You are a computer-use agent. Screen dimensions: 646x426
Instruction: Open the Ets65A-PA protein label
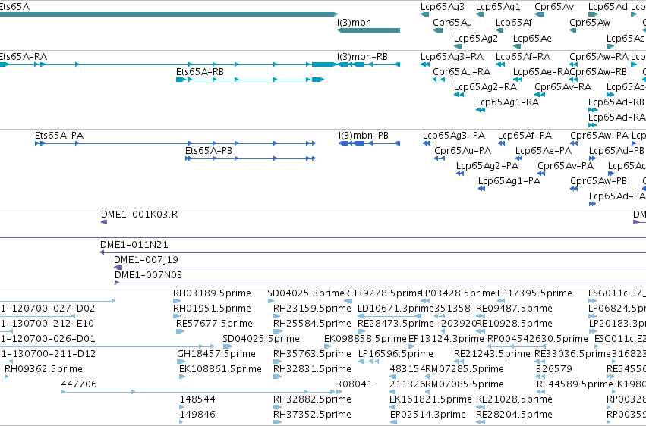click(x=59, y=135)
